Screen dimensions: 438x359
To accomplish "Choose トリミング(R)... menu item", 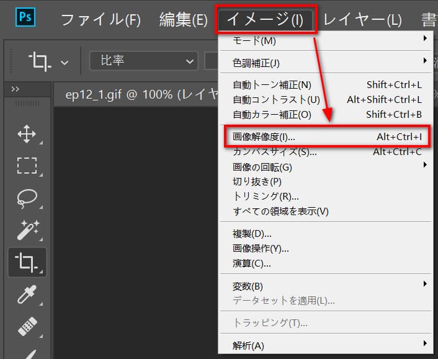I will pyautogui.click(x=326, y=197).
